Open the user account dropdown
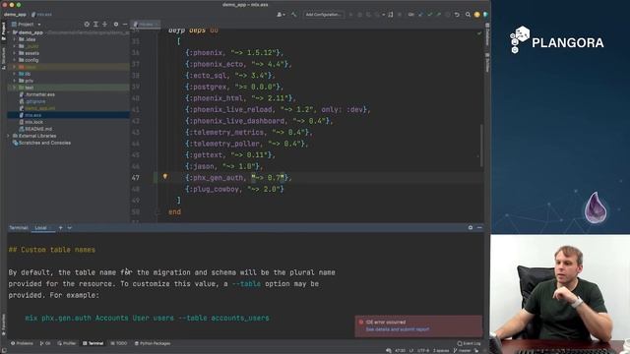This screenshot has height=354, width=630. pyautogui.click(x=281, y=15)
